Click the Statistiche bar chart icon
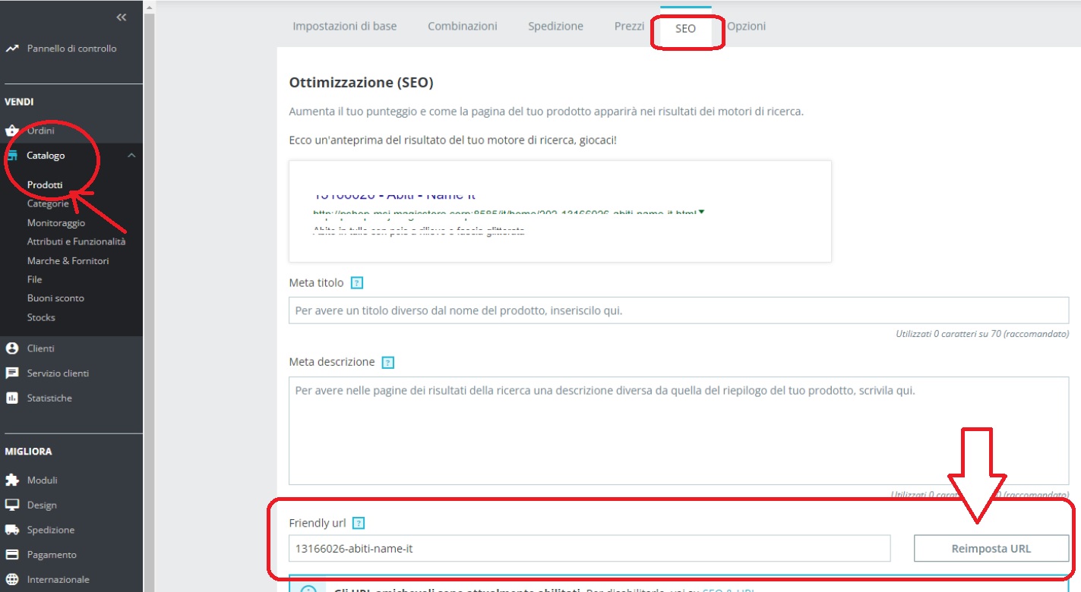 (11, 398)
